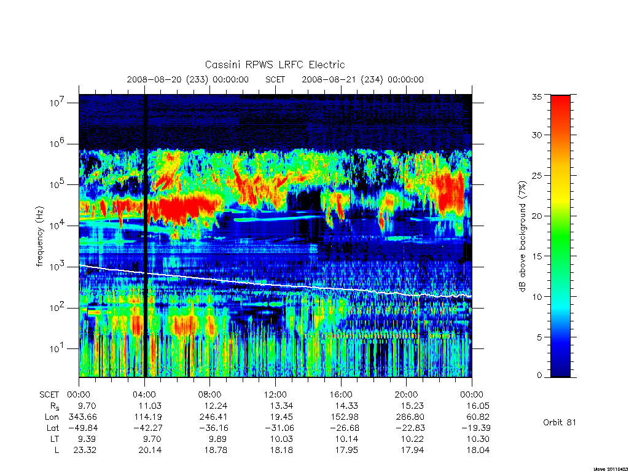Click the 'SCET' row label below plot

(49, 395)
